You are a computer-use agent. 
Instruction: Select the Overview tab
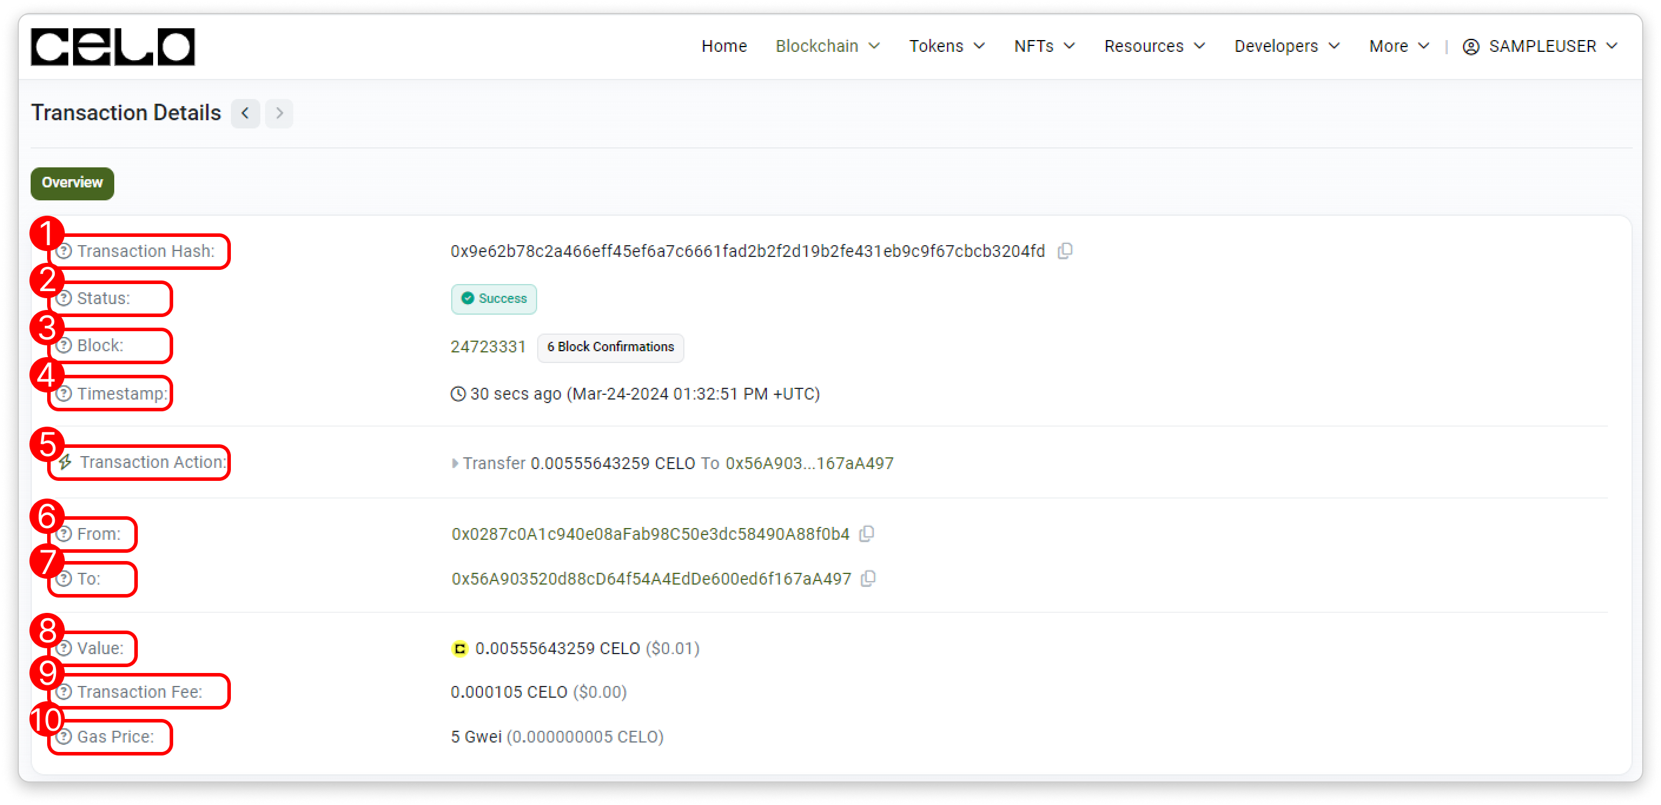[x=72, y=183]
